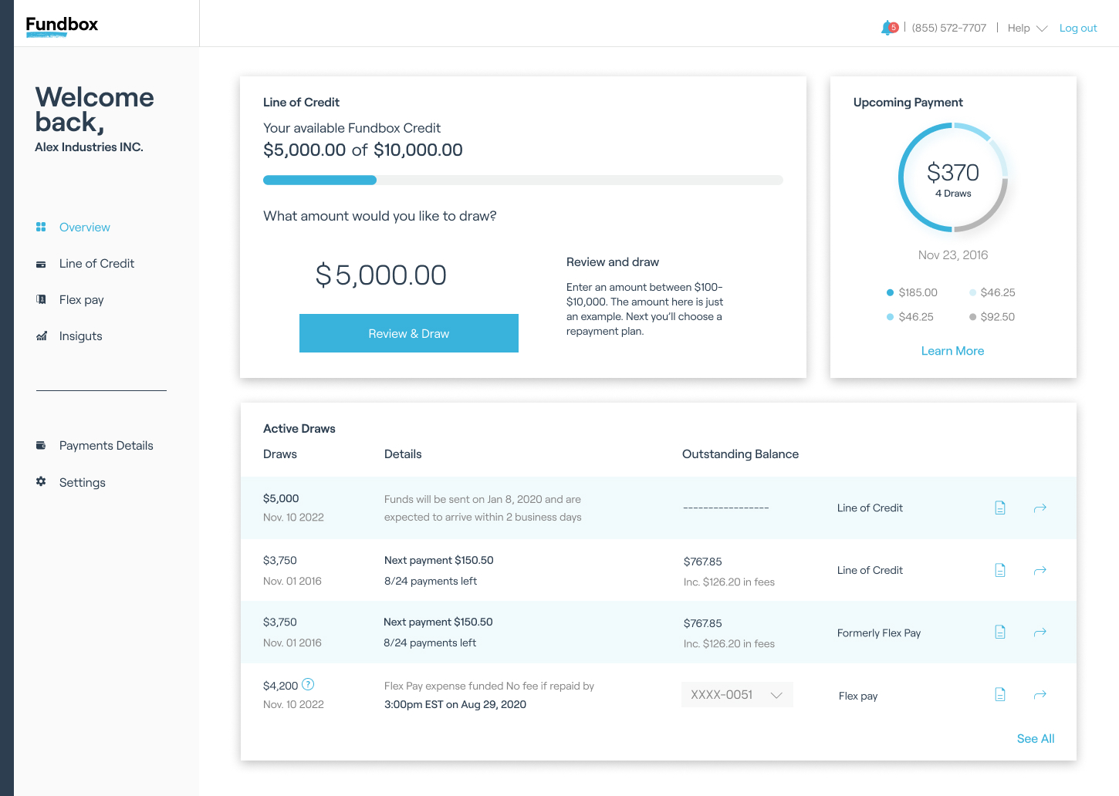Click the (855) 572-7707 phone number
This screenshot has height=796, width=1119.
point(949,28)
